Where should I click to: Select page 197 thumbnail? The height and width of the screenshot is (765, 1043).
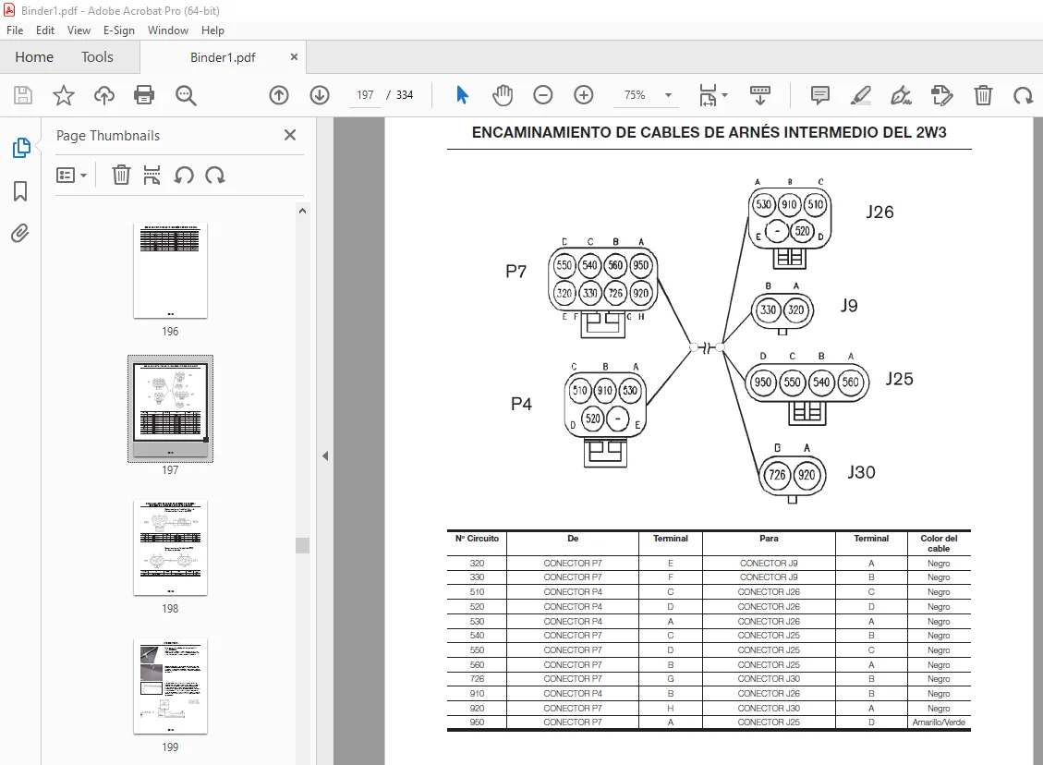[170, 407]
